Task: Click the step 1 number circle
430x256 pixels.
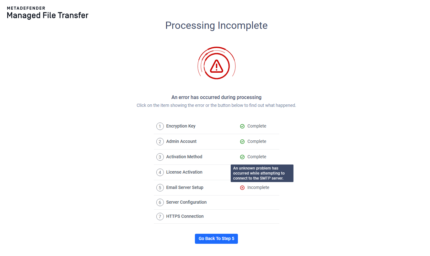Action: (x=160, y=126)
